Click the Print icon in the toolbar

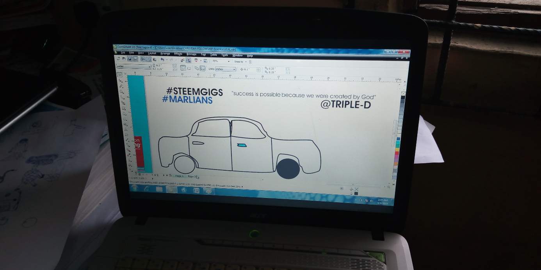point(135,59)
